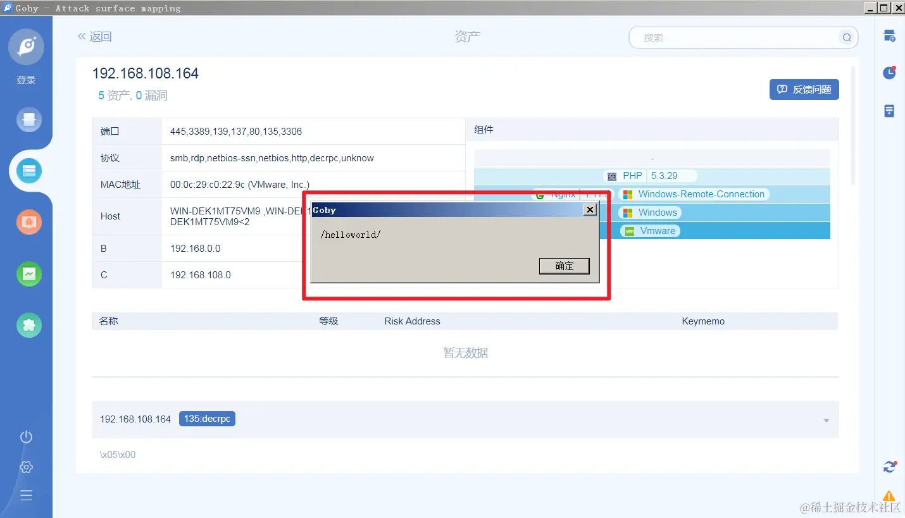This screenshot has height=518, width=905.
Task: Select the PHP 5.3.29 component tag
Action: click(x=651, y=176)
